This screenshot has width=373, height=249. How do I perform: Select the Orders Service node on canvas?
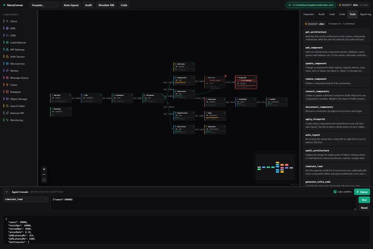(184, 94)
